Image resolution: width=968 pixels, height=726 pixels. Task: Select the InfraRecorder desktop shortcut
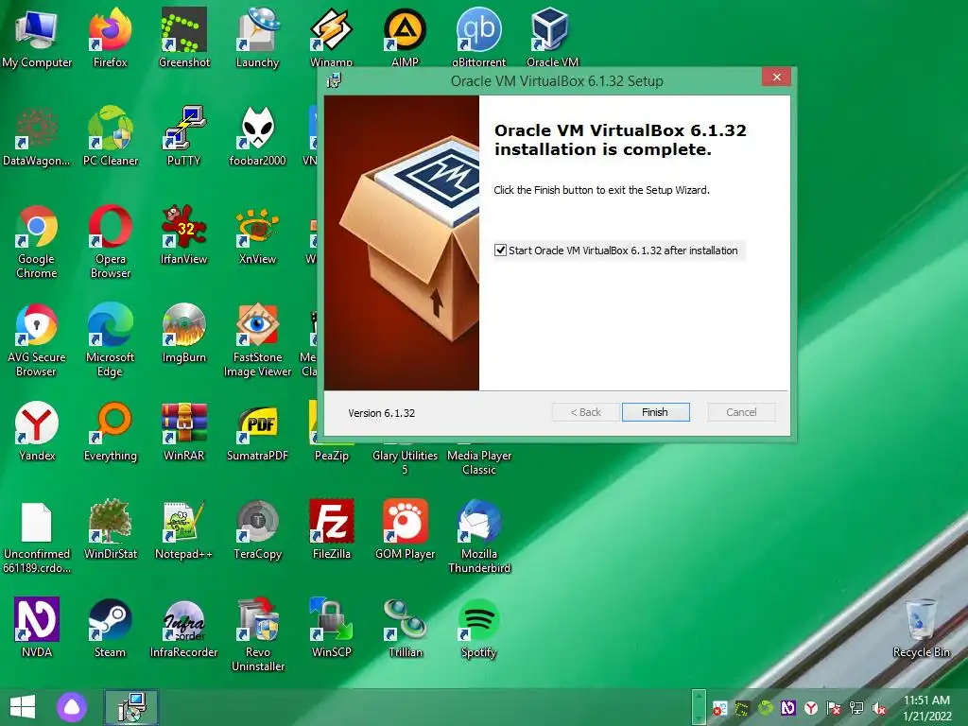tap(184, 628)
